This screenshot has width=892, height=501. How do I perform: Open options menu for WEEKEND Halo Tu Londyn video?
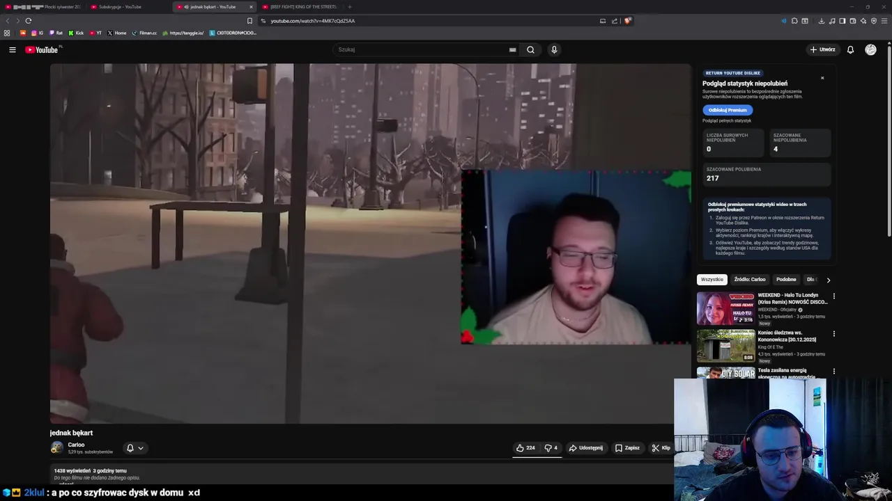[x=833, y=296]
